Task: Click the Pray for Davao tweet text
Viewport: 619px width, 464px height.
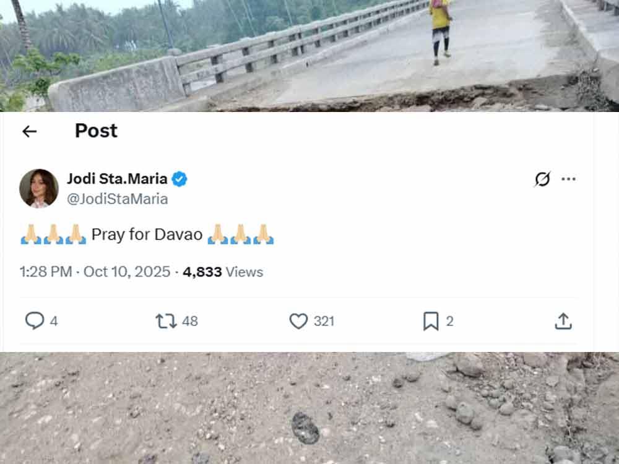Action: [147, 235]
